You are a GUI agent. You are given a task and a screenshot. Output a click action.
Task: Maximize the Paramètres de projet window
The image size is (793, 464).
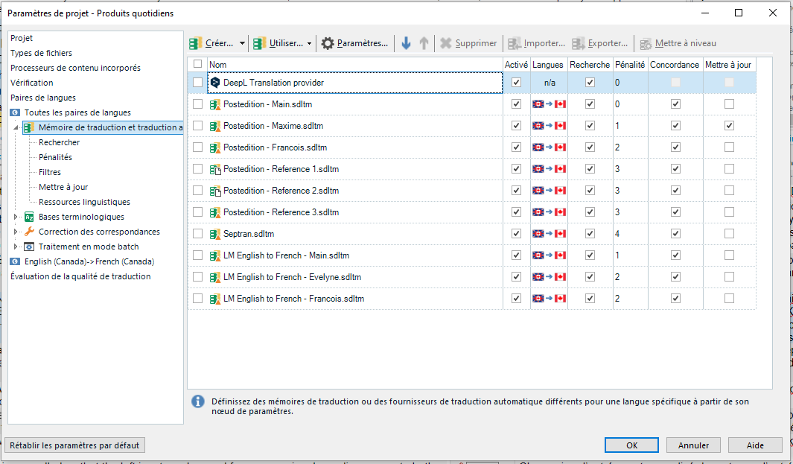click(x=739, y=13)
